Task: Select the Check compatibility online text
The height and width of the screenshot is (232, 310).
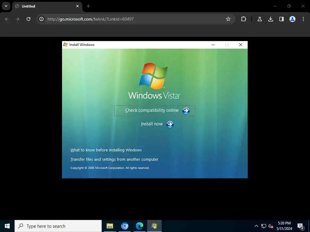Action: tap(152, 110)
